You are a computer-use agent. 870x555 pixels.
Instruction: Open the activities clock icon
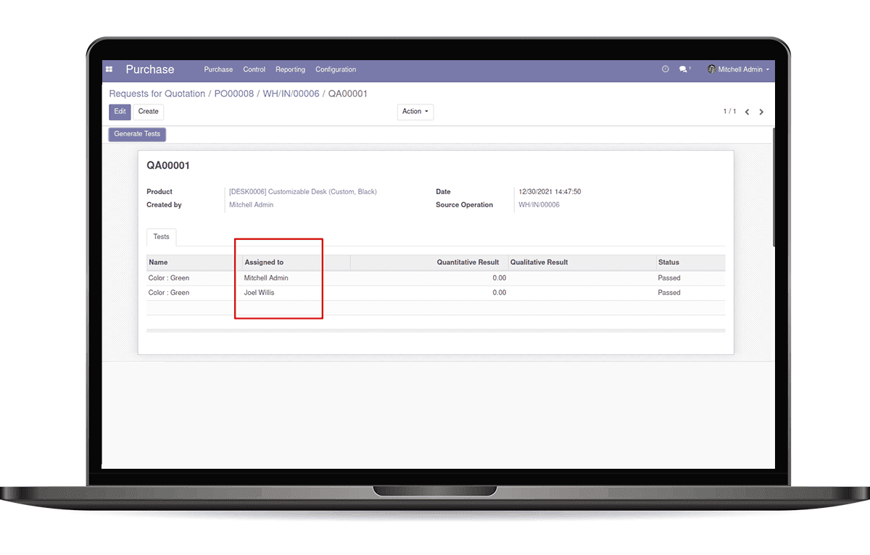(x=666, y=70)
